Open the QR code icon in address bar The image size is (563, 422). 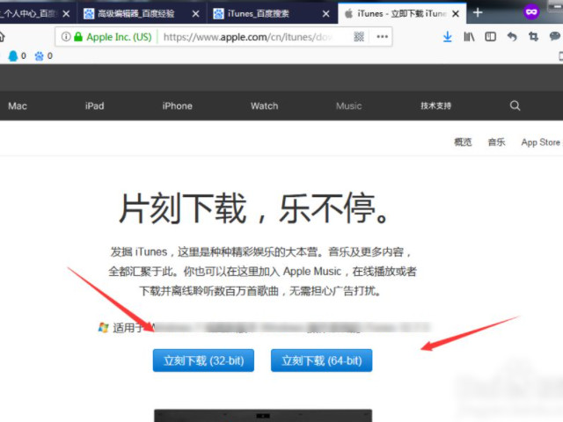(x=359, y=37)
